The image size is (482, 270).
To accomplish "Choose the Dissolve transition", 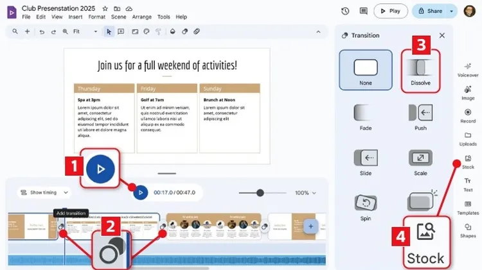I will click(x=420, y=70).
